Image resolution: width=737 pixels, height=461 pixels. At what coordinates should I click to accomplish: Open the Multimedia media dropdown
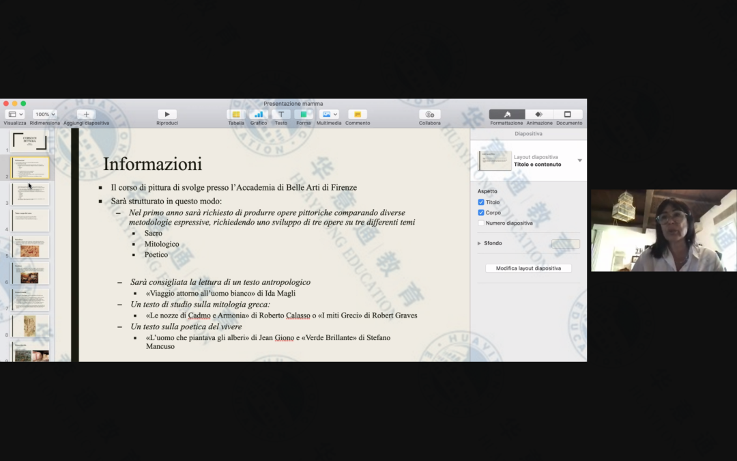[x=329, y=114]
